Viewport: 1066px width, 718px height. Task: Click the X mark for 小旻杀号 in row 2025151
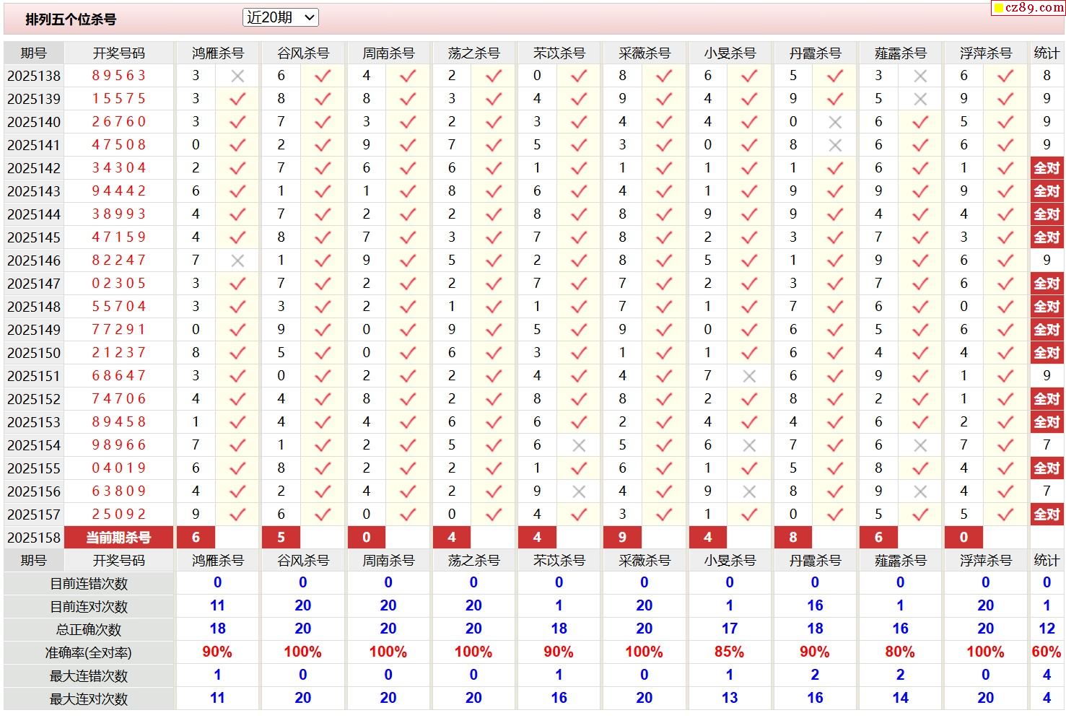tap(749, 376)
